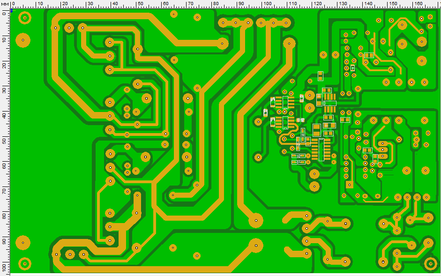Select the tallest multi-pin SMD chip footprint

321,149
